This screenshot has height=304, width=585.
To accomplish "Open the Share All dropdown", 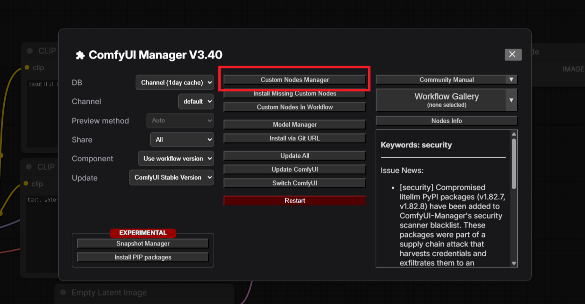I will (182, 140).
